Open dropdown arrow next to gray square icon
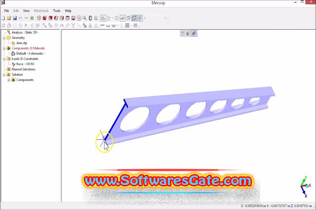This screenshot has width=316, height=210. [x=131, y=25]
